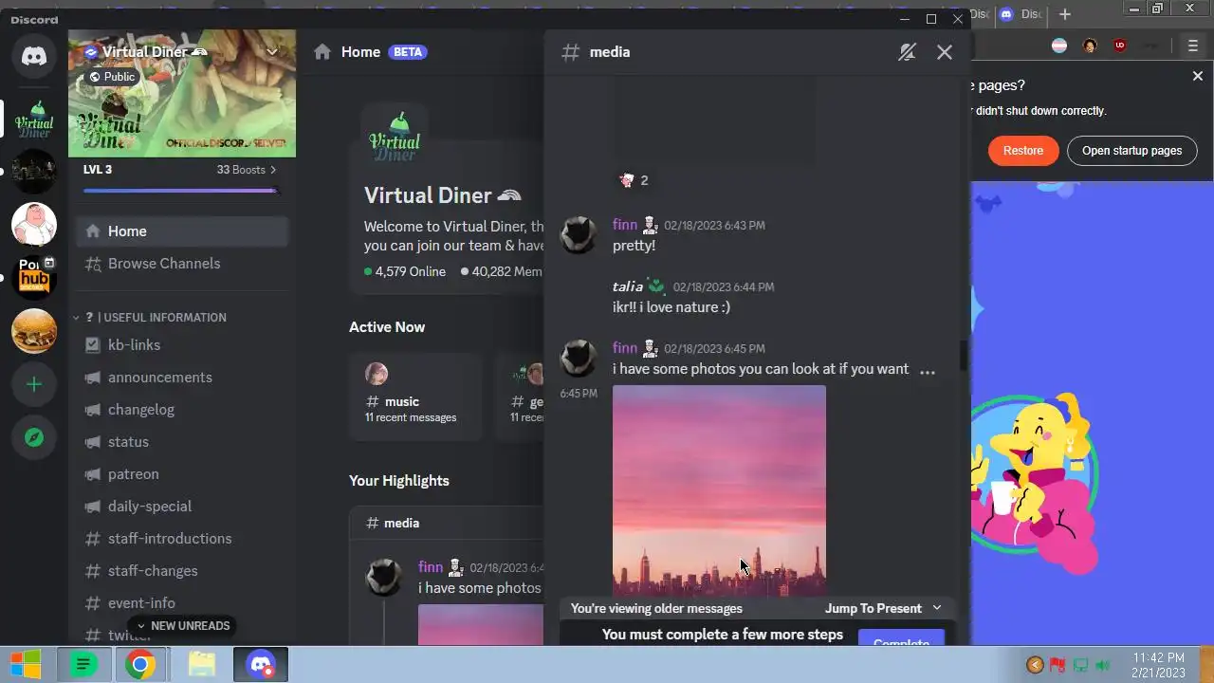Click the Public server badge
The width and height of the screenshot is (1214, 683).
(x=113, y=77)
